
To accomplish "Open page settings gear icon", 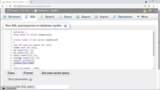I will coord(150,10).
